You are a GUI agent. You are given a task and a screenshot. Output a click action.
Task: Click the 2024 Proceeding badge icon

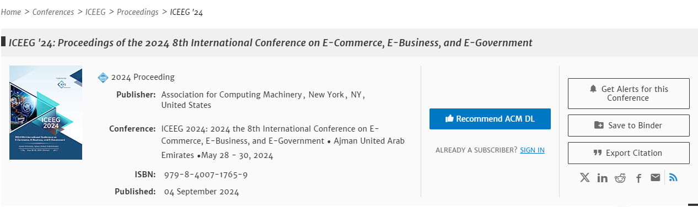(x=103, y=78)
